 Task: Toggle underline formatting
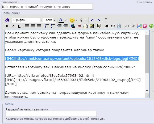pyautogui.click(x=19, y=26)
